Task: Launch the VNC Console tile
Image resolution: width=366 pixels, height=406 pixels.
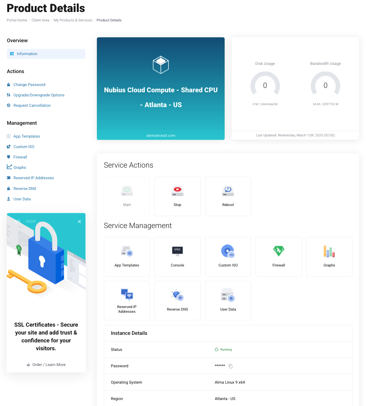Action: coord(177,257)
